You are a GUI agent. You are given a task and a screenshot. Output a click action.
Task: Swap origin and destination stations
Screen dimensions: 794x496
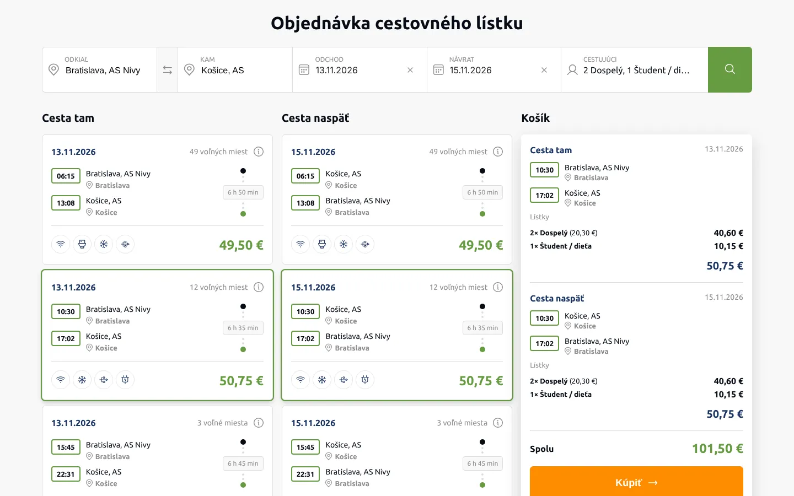tap(168, 70)
